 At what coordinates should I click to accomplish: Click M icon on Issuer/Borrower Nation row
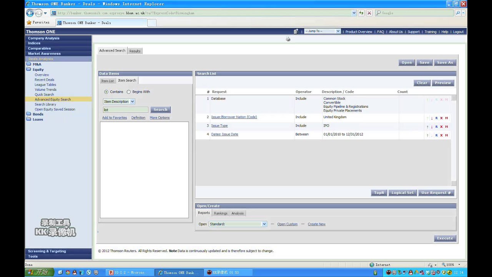pos(446,118)
